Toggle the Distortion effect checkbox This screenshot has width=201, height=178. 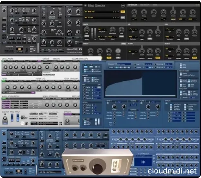171,105
